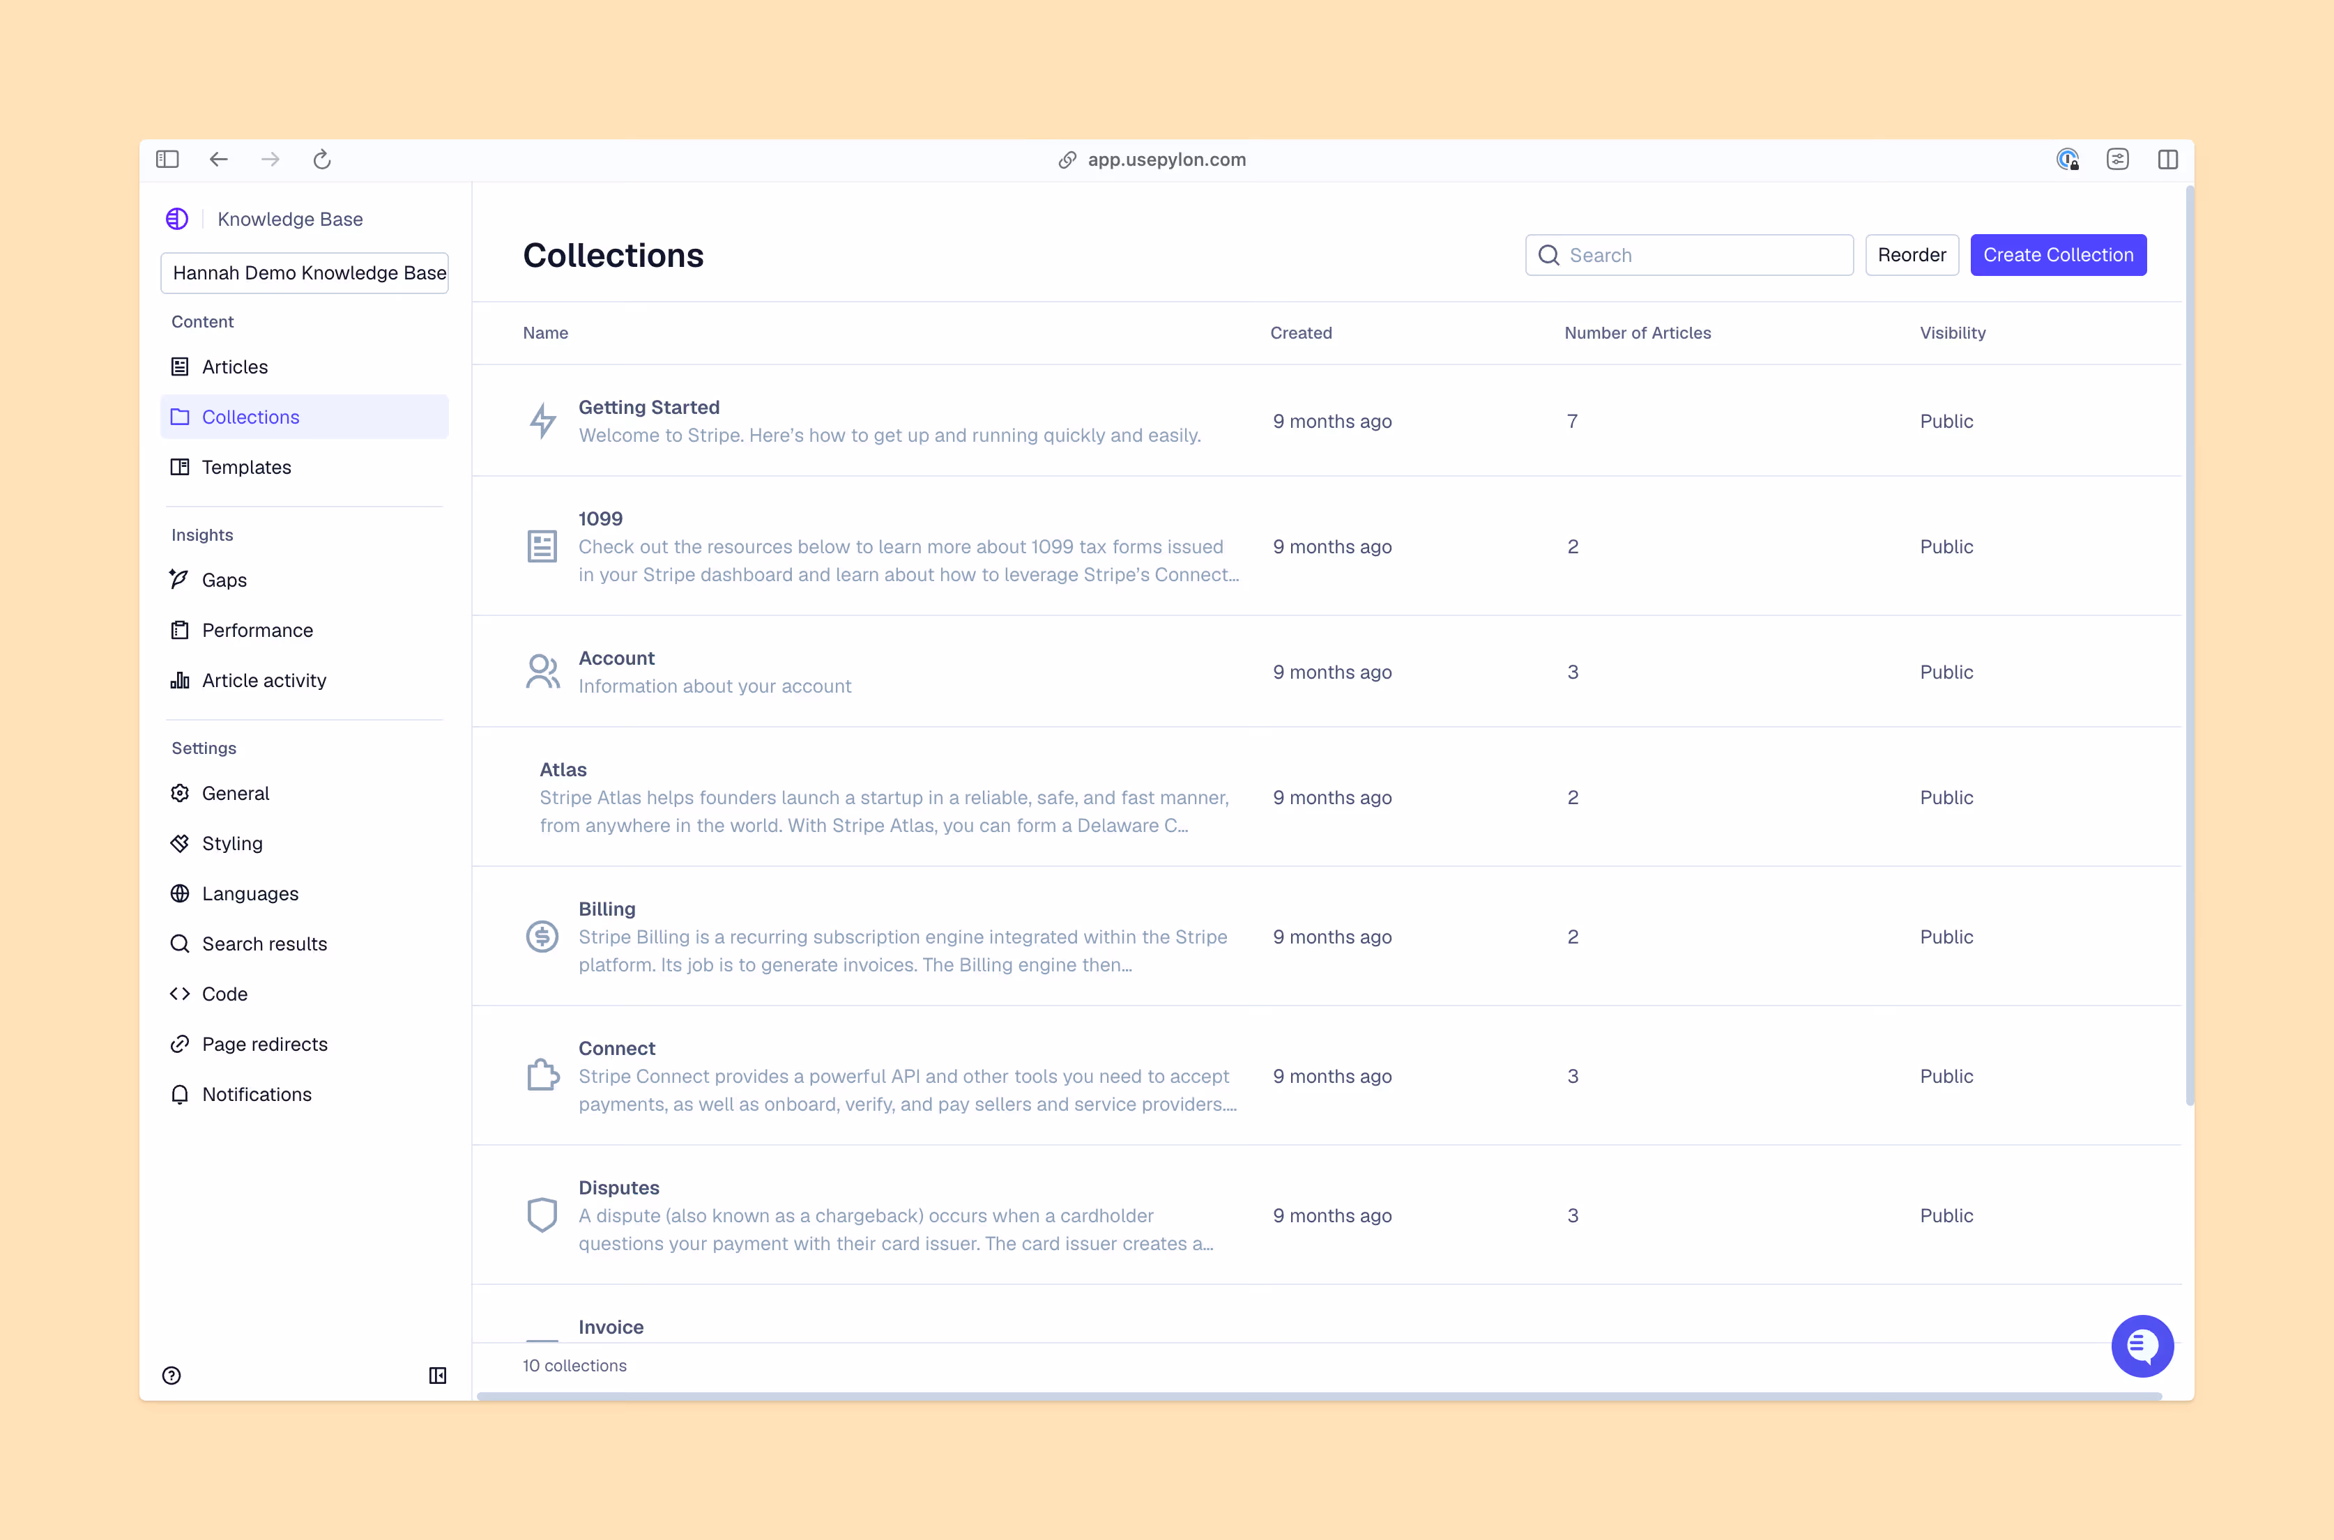Click the Reorder button
Screen dimensions: 2334x1540
point(1912,255)
